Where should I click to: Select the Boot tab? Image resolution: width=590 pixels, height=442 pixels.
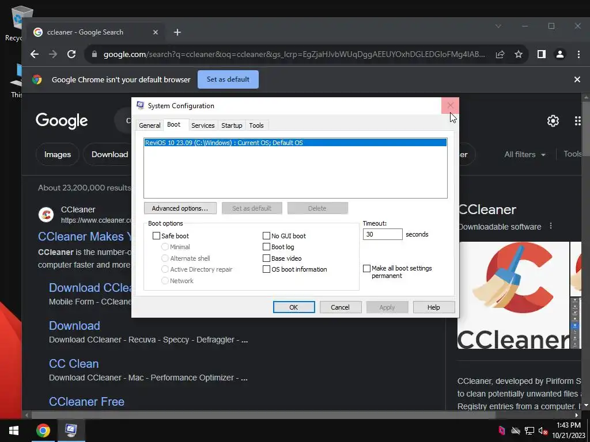pyautogui.click(x=174, y=124)
